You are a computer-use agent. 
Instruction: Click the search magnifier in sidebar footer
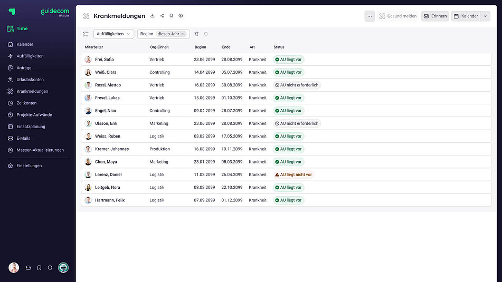tap(50, 268)
